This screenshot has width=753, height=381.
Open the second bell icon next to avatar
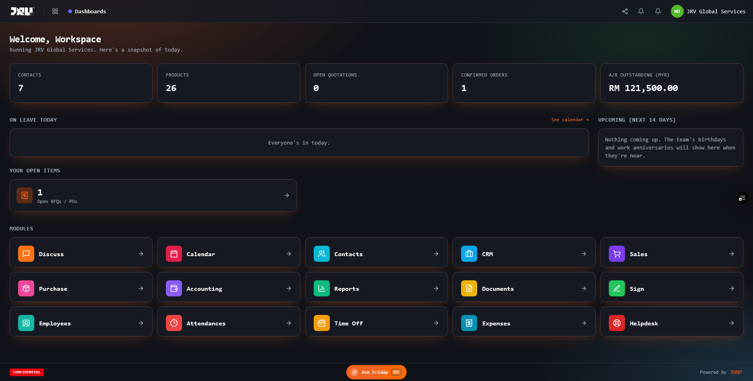click(x=658, y=11)
